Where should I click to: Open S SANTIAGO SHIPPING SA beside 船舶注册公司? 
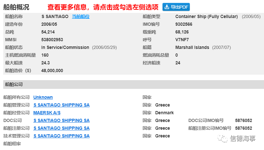pos(62,128)
